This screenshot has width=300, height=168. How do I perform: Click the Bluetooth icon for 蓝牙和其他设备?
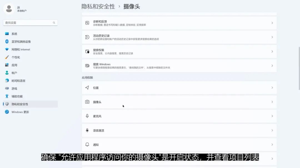click(x=7, y=41)
